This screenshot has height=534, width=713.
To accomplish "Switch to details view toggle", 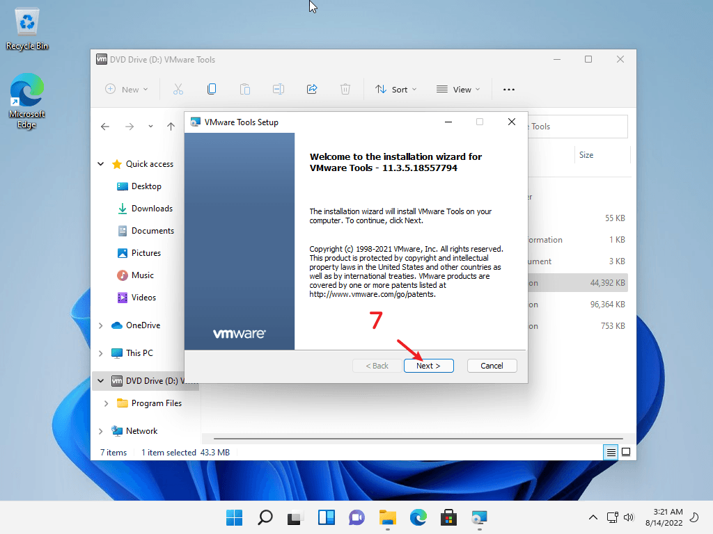I will point(611,452).
